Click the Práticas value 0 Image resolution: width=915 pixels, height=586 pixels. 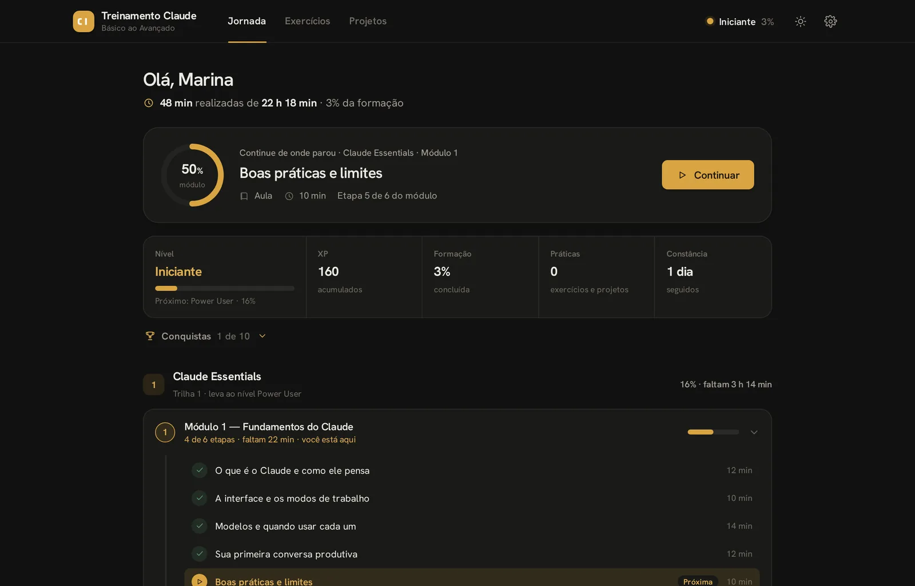pos(554,272)
